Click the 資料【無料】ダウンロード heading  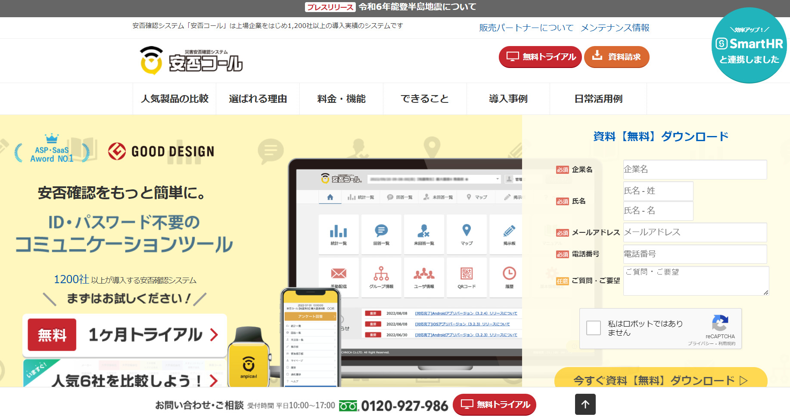pos(661,136)
